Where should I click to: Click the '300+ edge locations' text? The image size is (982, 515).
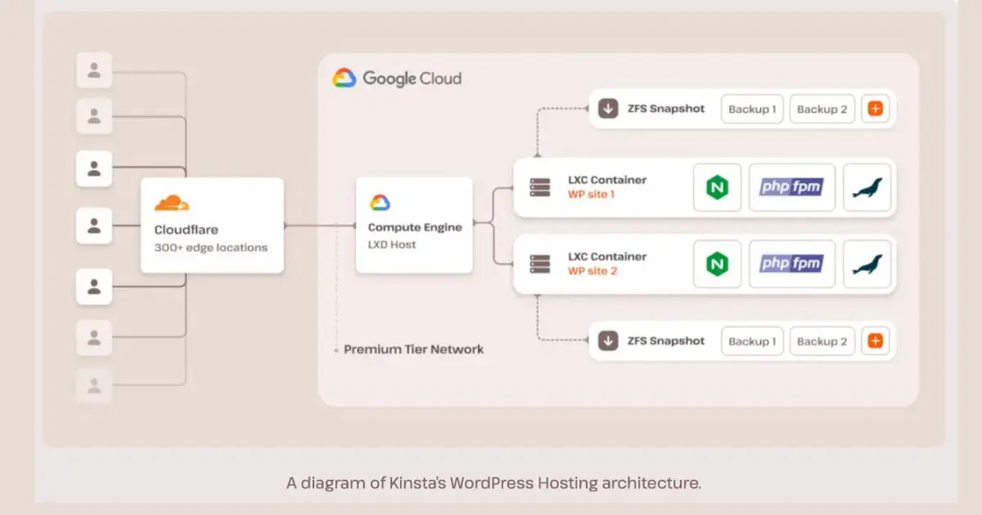(x=210, y=247)
